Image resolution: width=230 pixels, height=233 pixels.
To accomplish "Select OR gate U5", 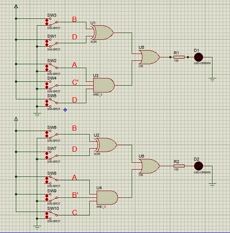I will (x=149, y=57).
